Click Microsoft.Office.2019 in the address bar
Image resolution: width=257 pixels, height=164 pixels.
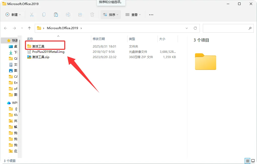[62, 28]
